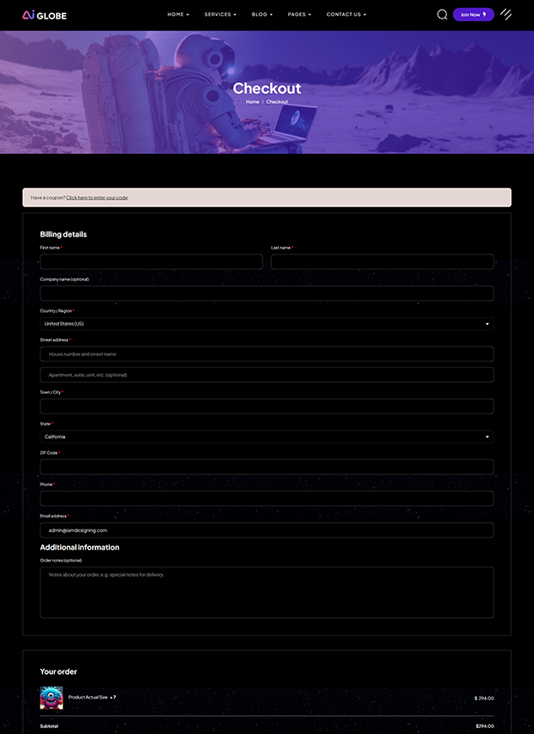Open the search magnifier icon
This screenshot has height=734, width=534.
442,14
